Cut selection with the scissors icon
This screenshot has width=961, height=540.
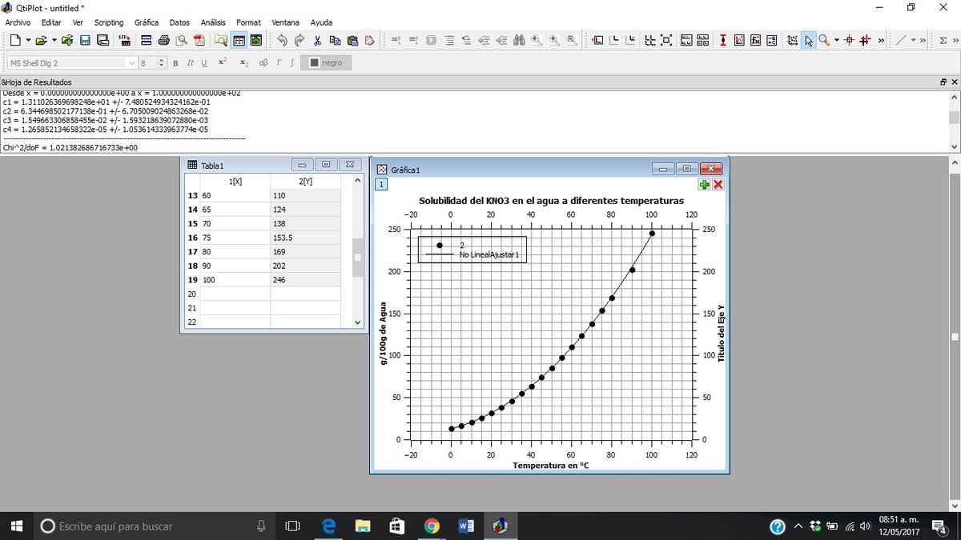(317, 40)
